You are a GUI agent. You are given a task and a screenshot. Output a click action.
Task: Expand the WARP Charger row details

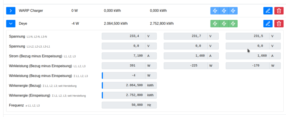point(11,11)
